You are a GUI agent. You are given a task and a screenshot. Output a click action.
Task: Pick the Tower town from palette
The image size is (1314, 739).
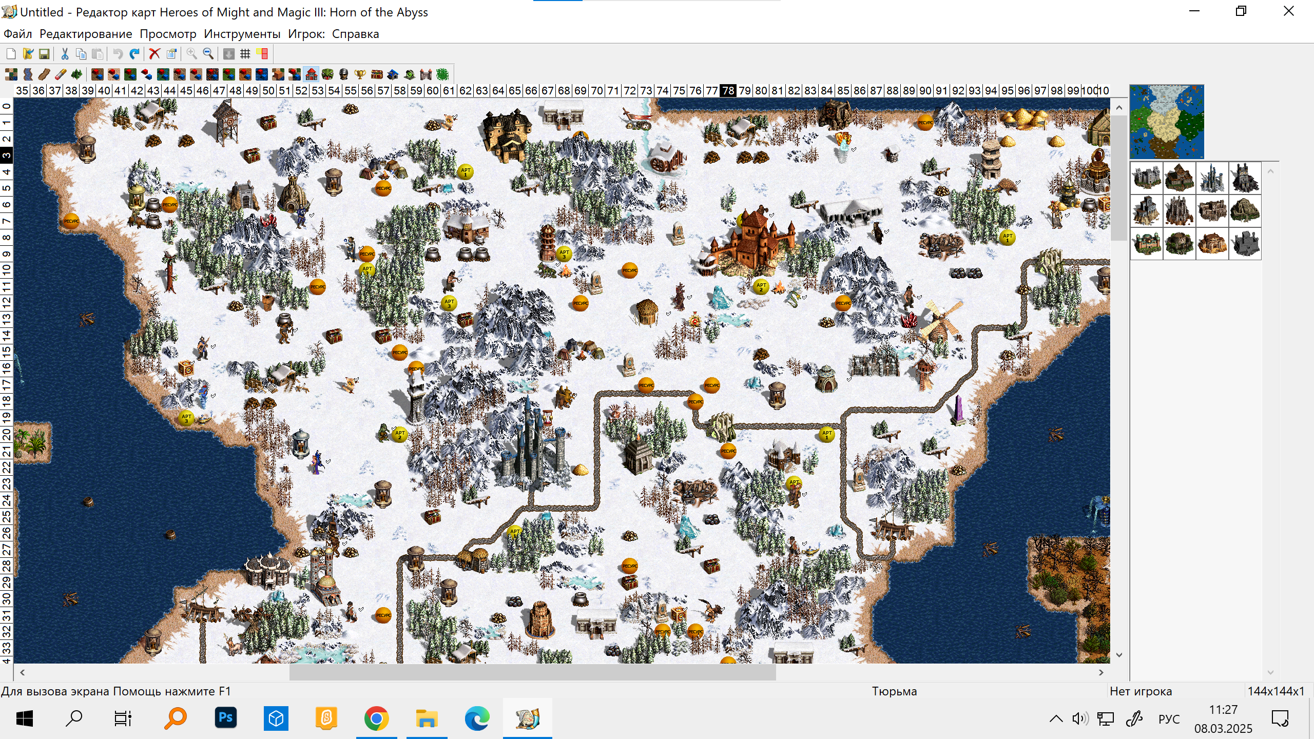[1212, 178]
